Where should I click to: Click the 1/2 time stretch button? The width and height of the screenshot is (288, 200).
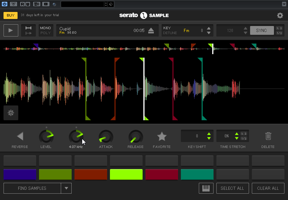coord(244,138)
